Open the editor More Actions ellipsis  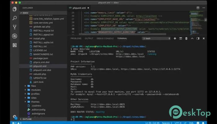(204, 8)
